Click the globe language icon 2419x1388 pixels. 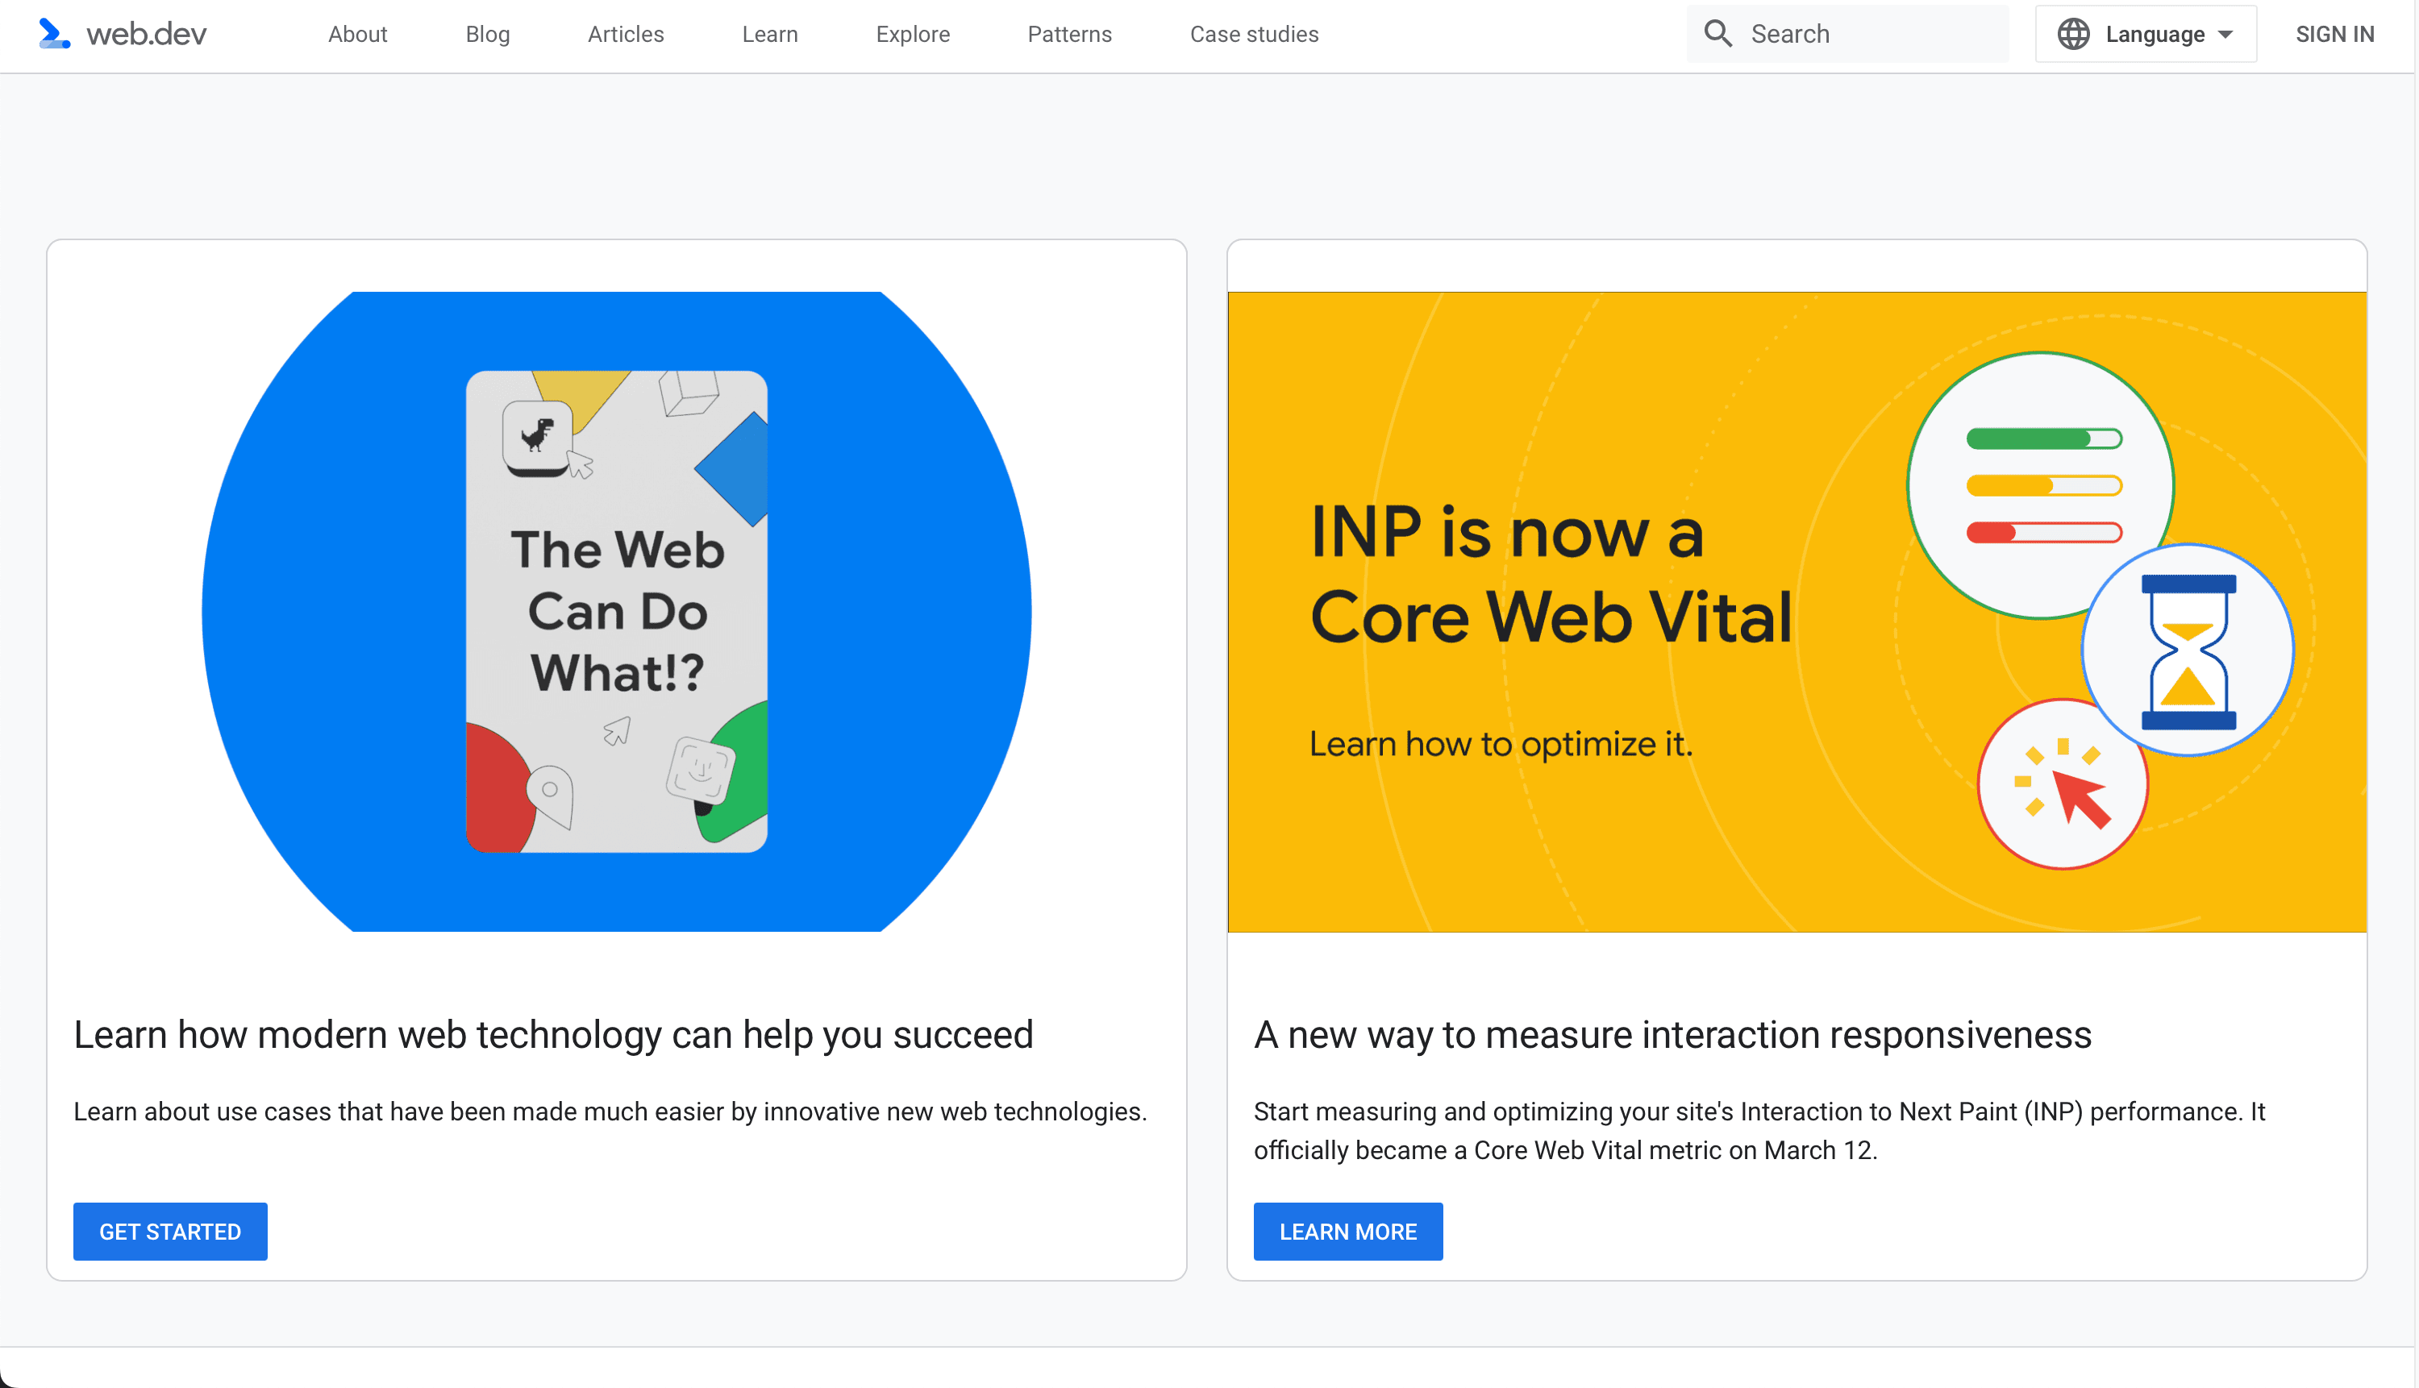point(2073,35)
